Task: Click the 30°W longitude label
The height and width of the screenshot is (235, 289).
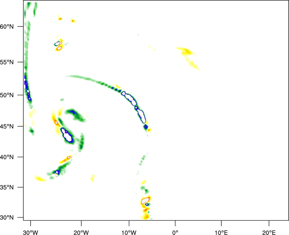Action: point(30,232)
